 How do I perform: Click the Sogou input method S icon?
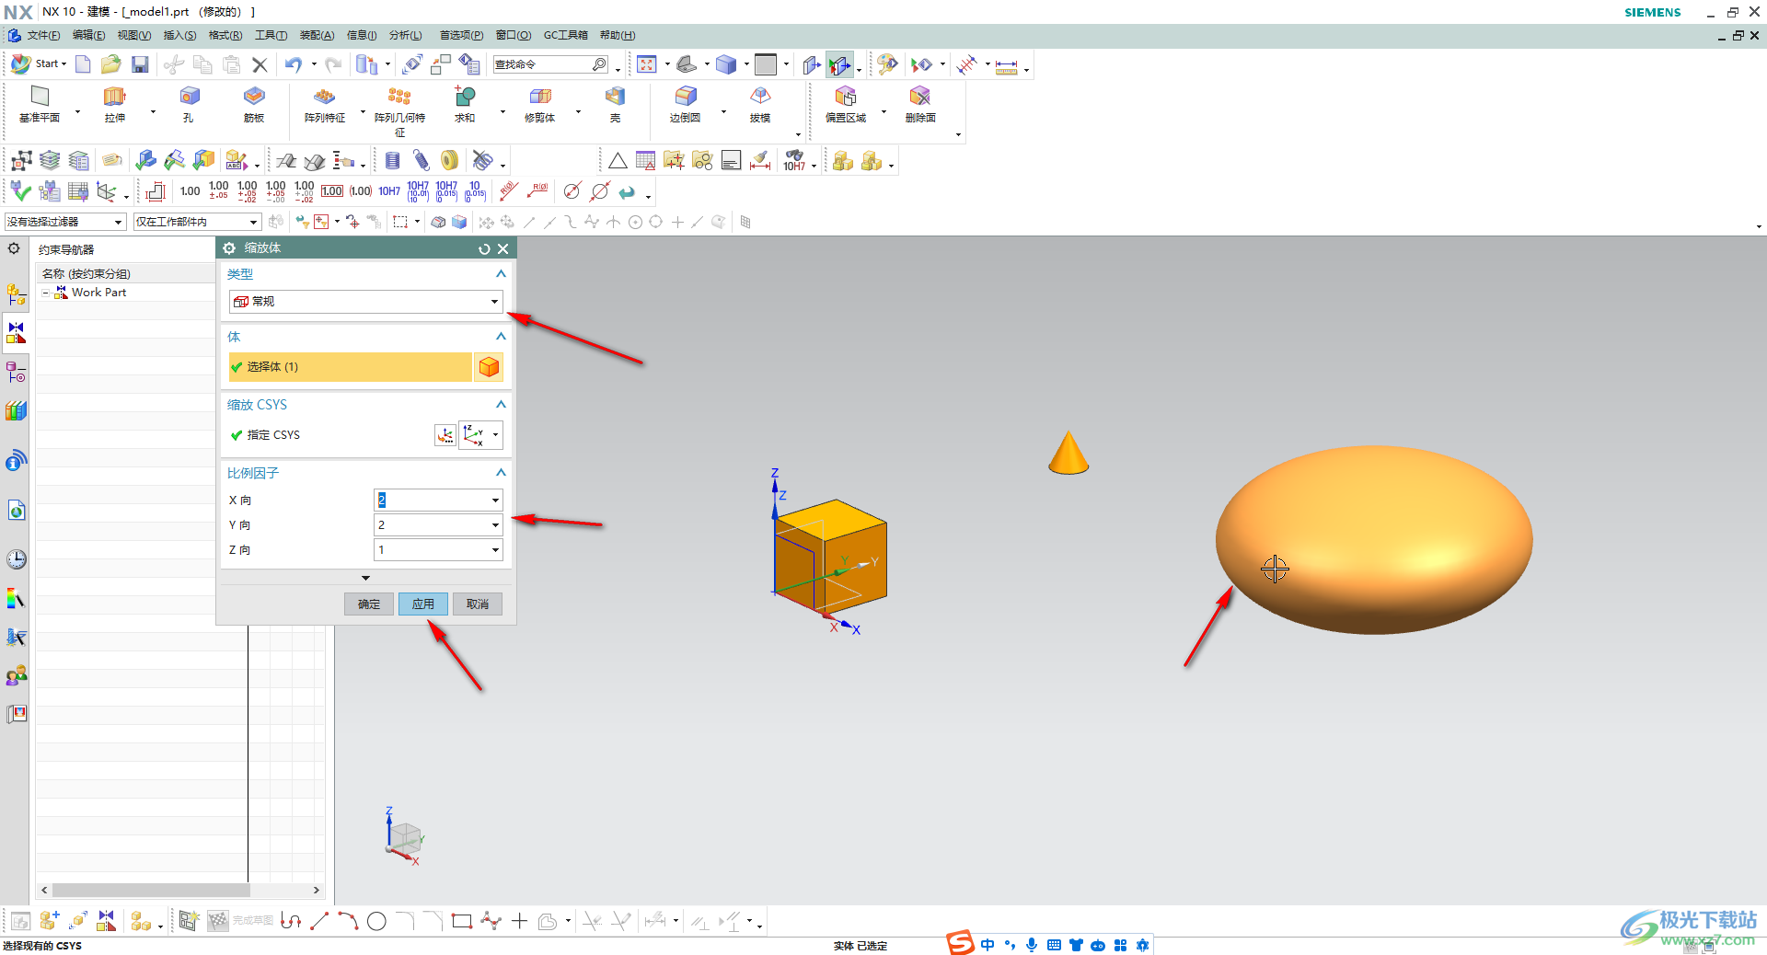[960, 944]
